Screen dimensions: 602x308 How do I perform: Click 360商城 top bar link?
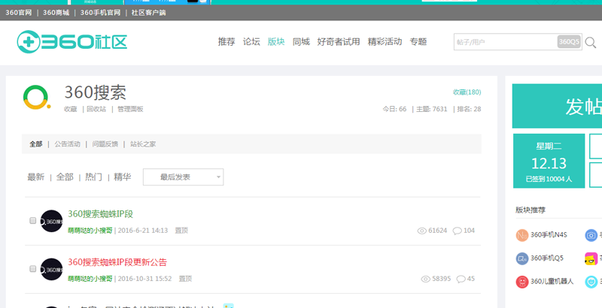(56, 13)
